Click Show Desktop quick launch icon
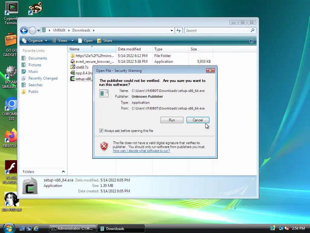The height and width of the screenshot is (233, 310). coord(22,229)
